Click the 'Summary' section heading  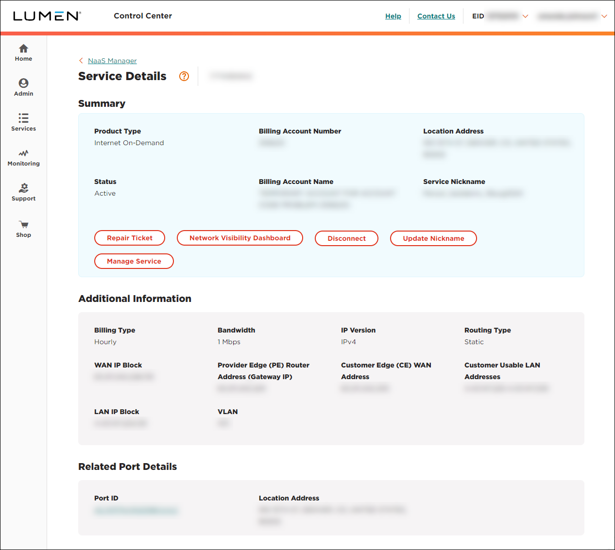[102, 103]
